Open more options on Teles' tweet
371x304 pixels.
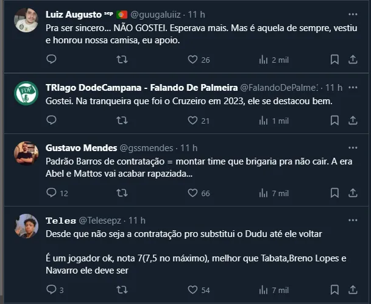point(353,220)
